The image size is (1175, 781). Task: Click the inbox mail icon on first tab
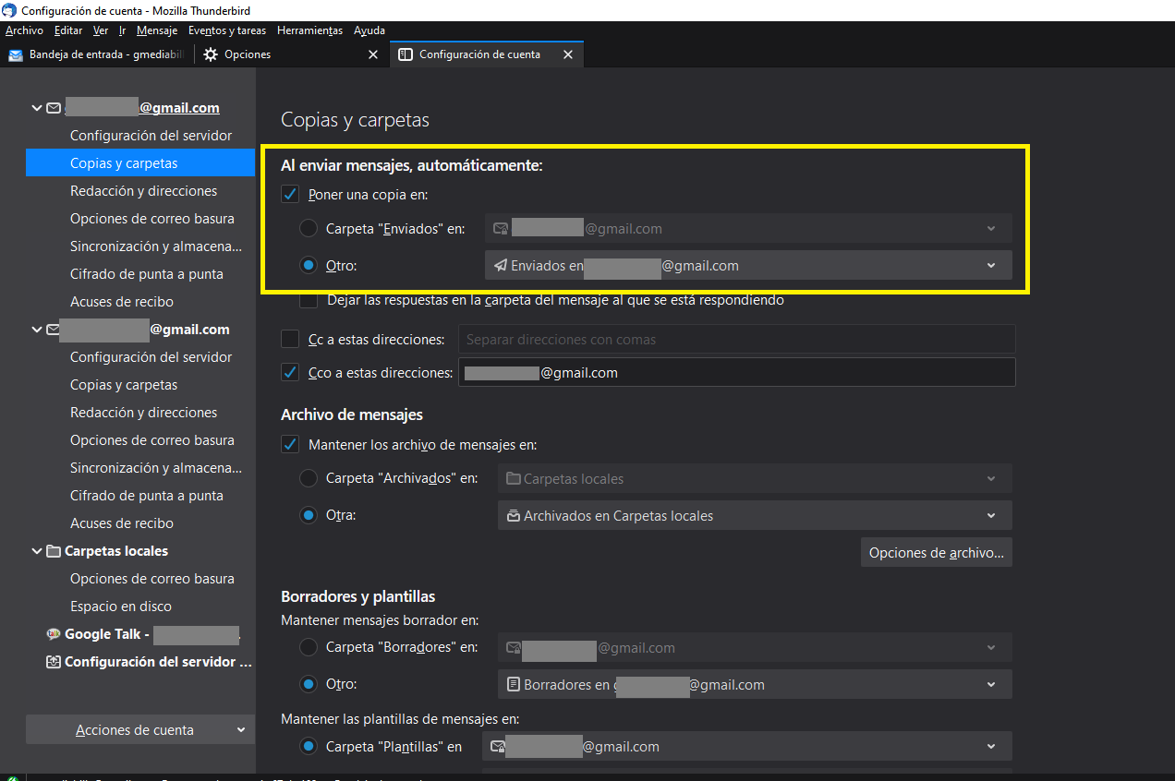pyautogui.click(x=16, y=54)
